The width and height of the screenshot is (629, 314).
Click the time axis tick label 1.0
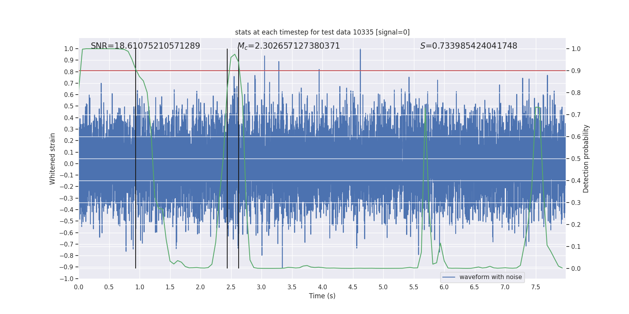coord(140,287)
